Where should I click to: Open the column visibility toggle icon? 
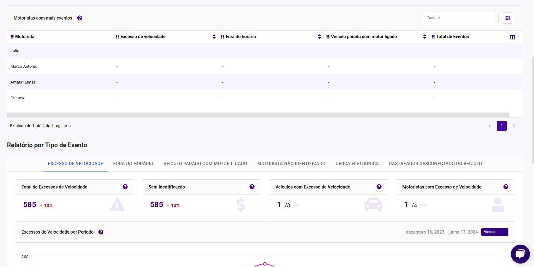[x=512, y=37]
